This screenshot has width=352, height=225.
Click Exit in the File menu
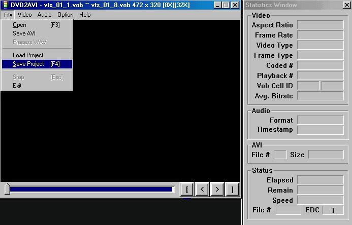[37, 86]
